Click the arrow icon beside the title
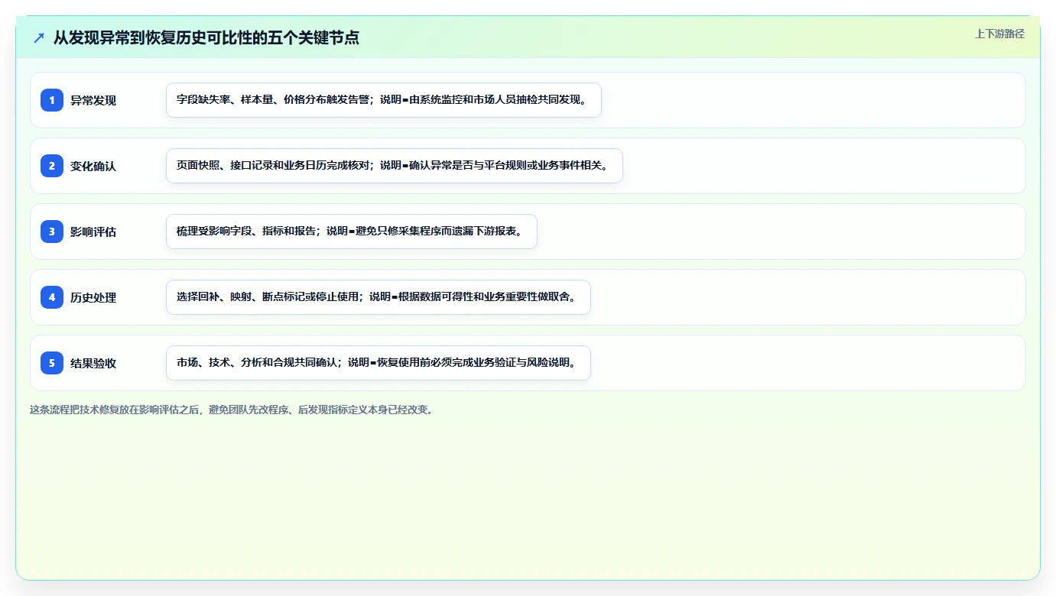 click(x=39, y=37)
